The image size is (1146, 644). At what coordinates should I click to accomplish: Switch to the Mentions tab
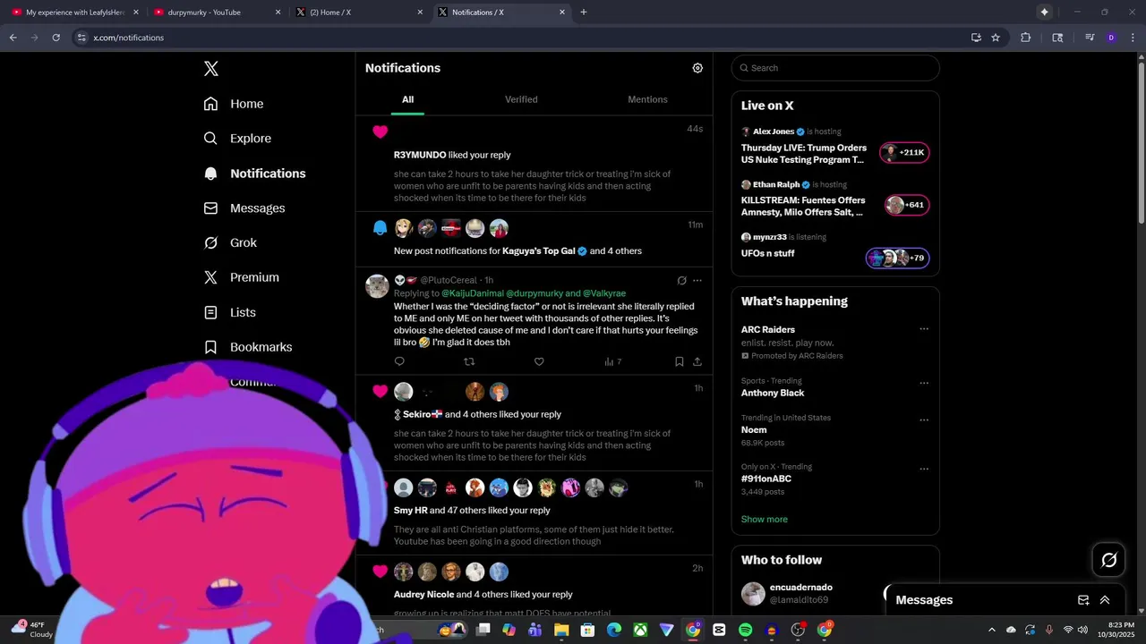click(647, 99)
